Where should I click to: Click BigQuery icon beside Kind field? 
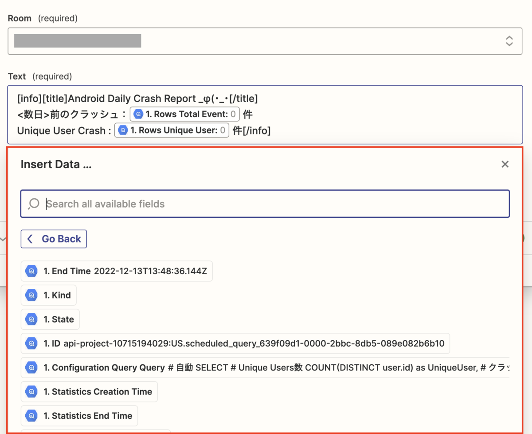[x=31, y=295]
